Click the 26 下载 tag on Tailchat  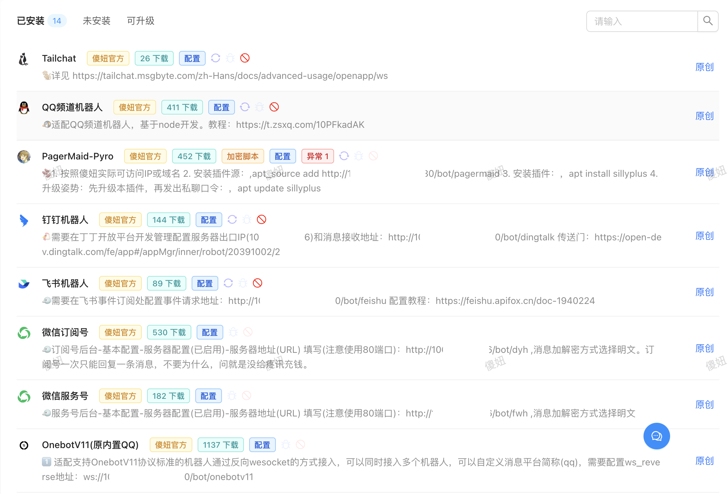click(154, 59)
